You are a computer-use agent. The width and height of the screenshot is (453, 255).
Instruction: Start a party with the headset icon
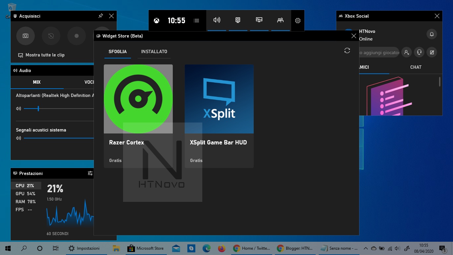419,52
